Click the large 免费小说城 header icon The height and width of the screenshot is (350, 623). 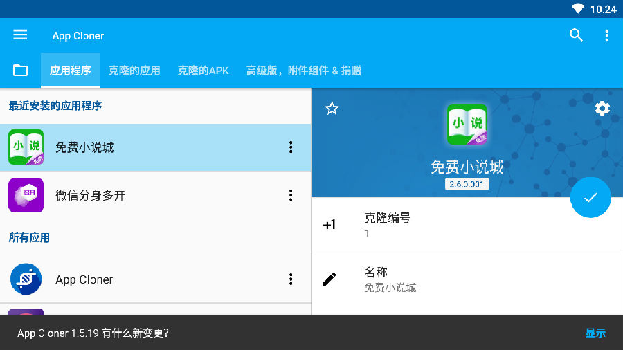tap(467, 125)
